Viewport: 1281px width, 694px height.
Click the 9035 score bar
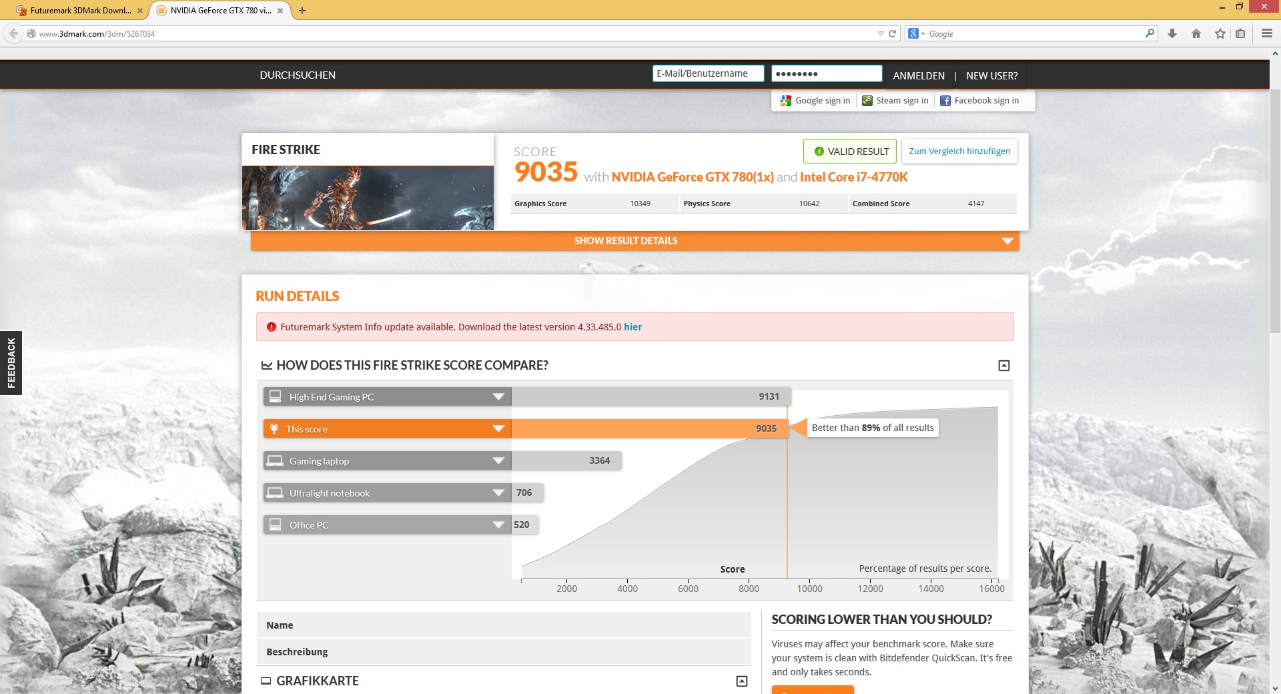coord(650,429)
